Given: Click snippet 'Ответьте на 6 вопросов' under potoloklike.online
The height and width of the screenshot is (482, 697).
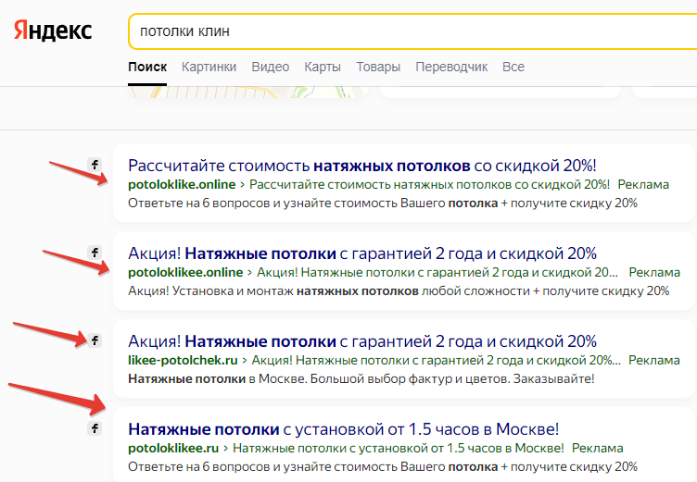Looking at the screenshot, I should [383, 203].
